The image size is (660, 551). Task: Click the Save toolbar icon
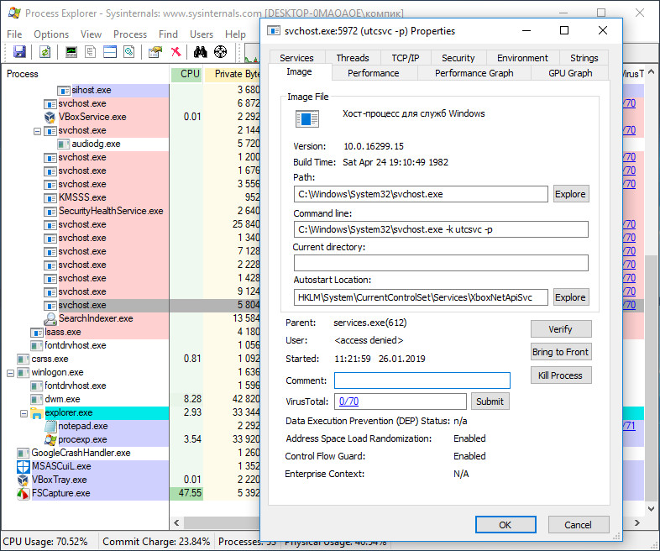click(19, 52)
